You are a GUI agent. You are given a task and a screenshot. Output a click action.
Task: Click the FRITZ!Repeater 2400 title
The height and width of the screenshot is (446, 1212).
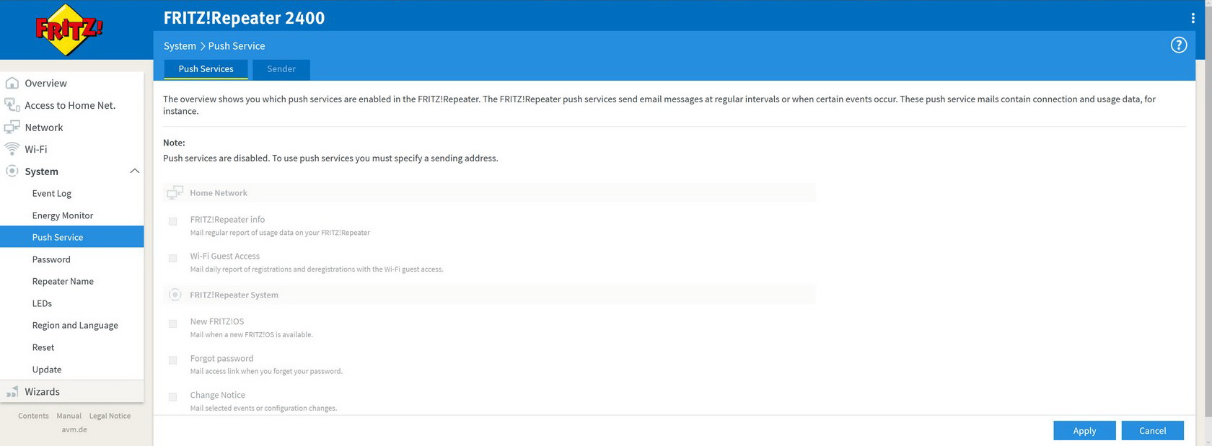tap(244, 18)
